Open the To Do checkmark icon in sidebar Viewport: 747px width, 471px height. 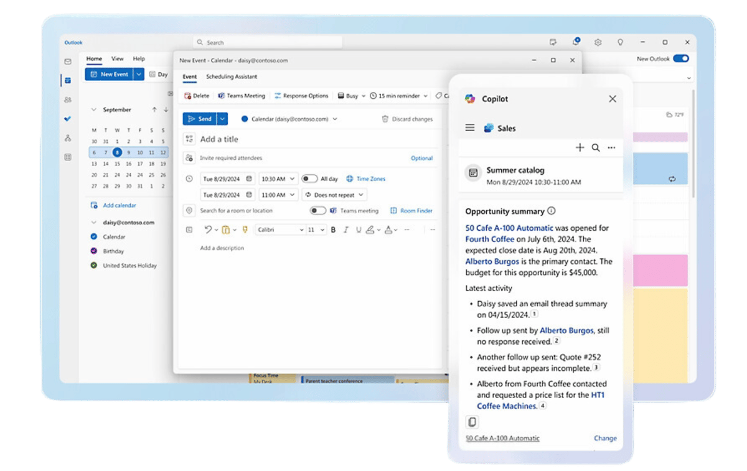[68, 119]
